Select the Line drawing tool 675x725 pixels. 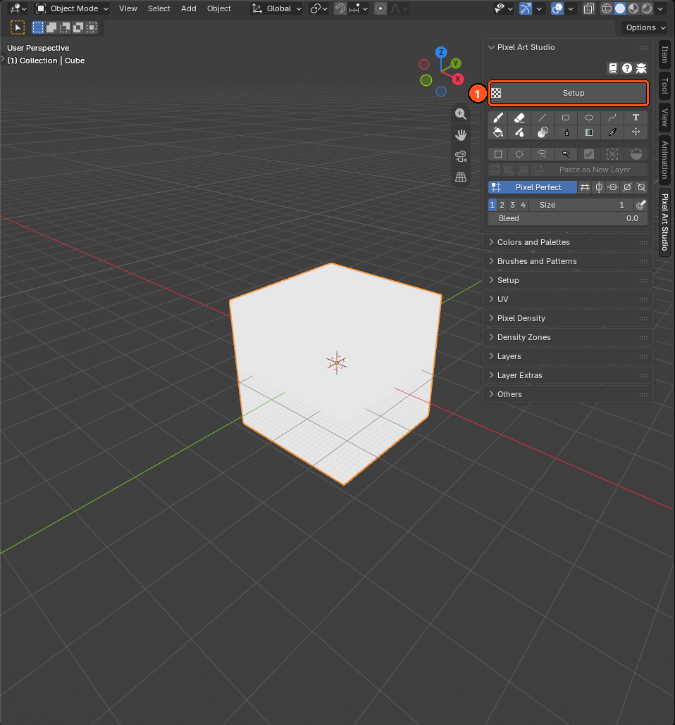coord(543,118)
